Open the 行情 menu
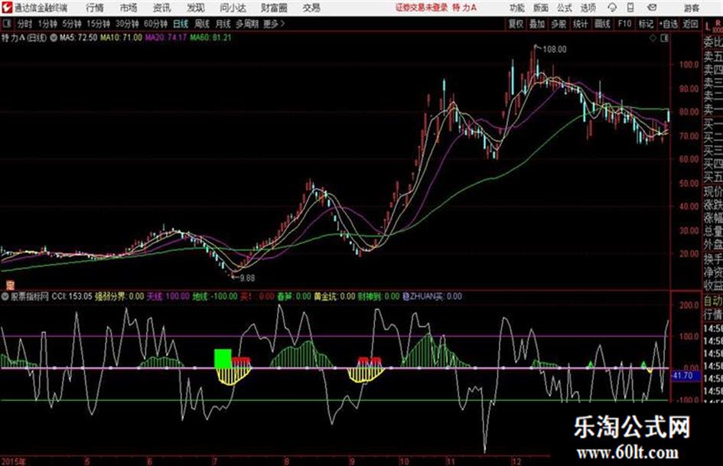 click(x=95, y=8)
